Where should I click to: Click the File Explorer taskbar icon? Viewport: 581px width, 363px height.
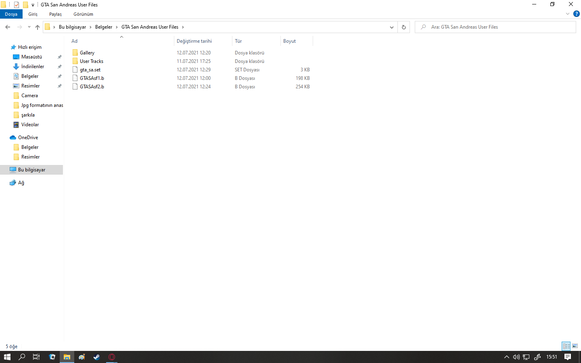tap(67, 357)
